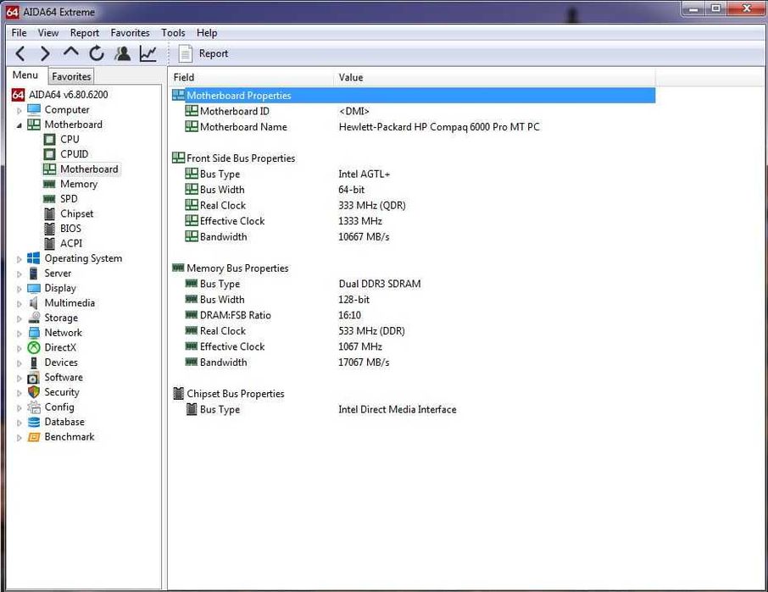Click the Computer monitor icon in the tree
Screen dimensions: 768x592
point(34,109)
